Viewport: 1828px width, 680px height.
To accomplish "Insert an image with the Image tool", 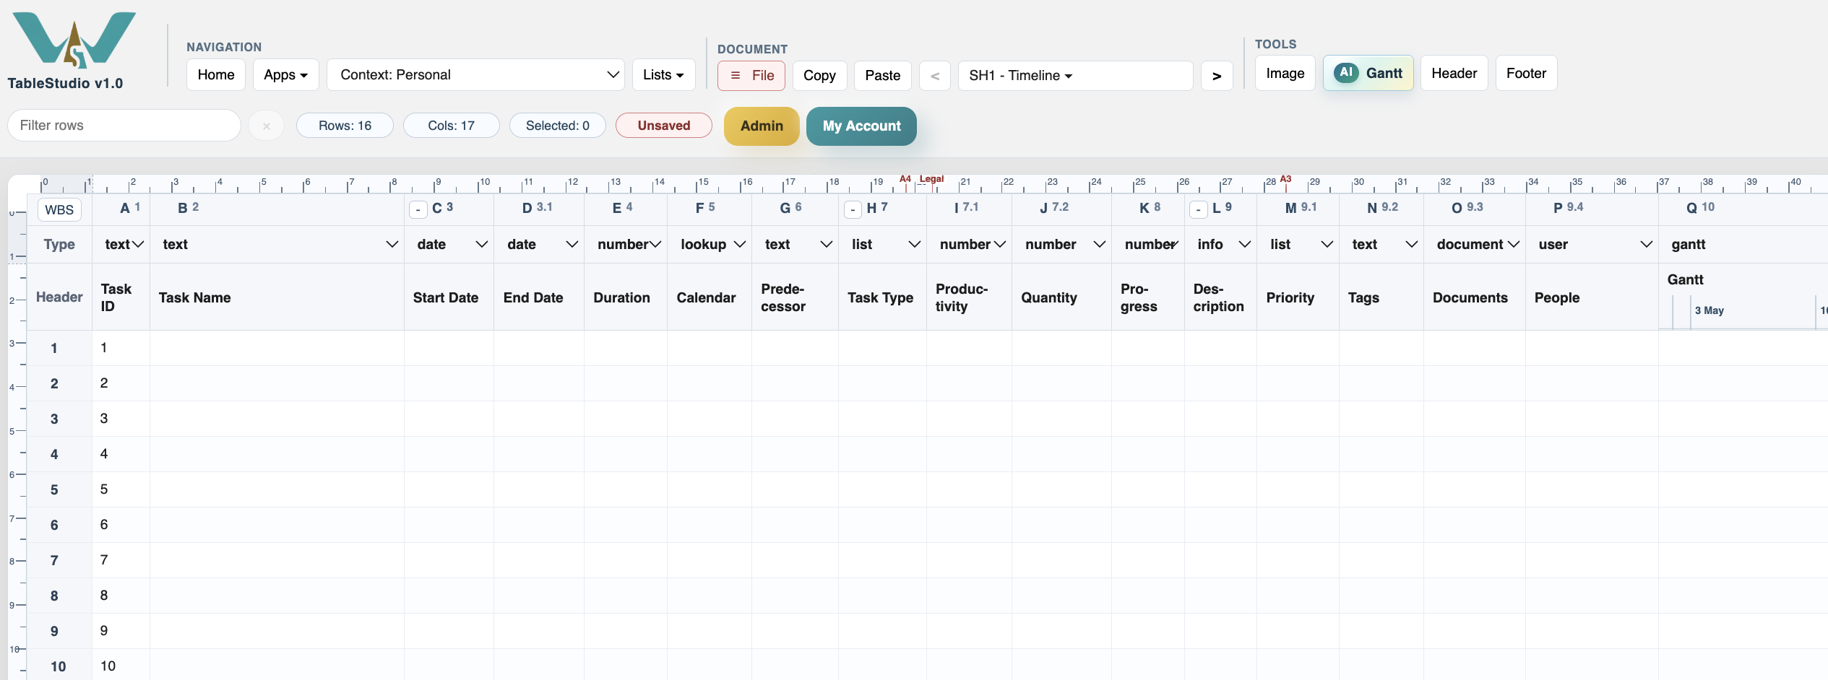I will (1285, 73).
